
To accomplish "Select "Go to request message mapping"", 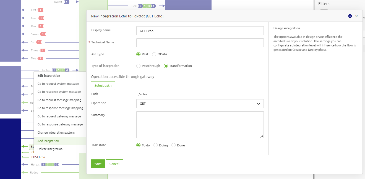I will [60, 100].
